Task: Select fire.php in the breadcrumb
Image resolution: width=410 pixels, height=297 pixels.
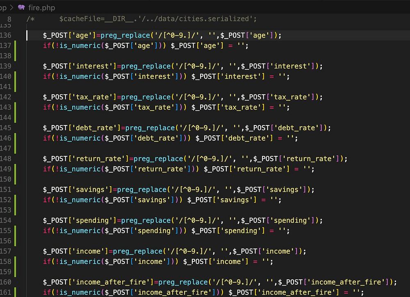Action: coord(41,8)
